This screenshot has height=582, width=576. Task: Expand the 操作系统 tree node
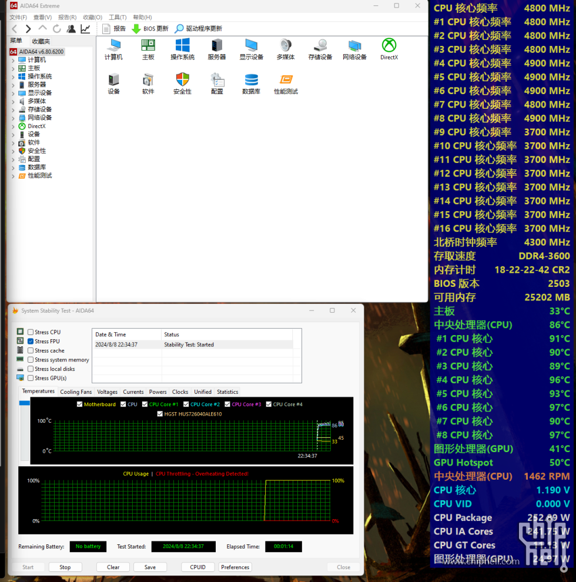point(14,76)
